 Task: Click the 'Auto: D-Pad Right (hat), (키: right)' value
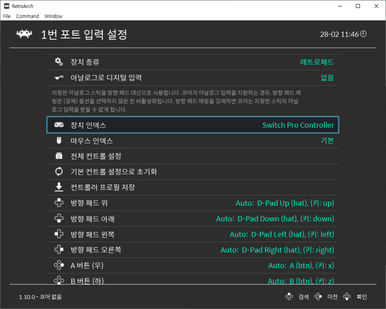click(x=277, y=250)
